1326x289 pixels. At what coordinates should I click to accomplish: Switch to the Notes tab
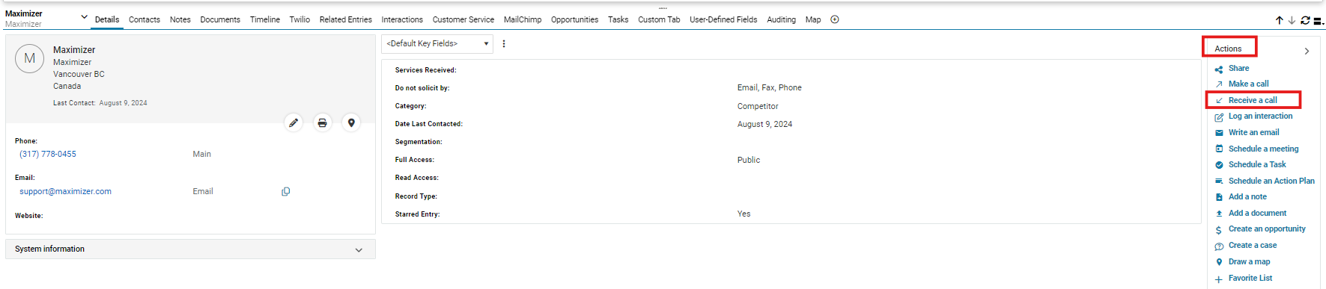pos(180,19)
